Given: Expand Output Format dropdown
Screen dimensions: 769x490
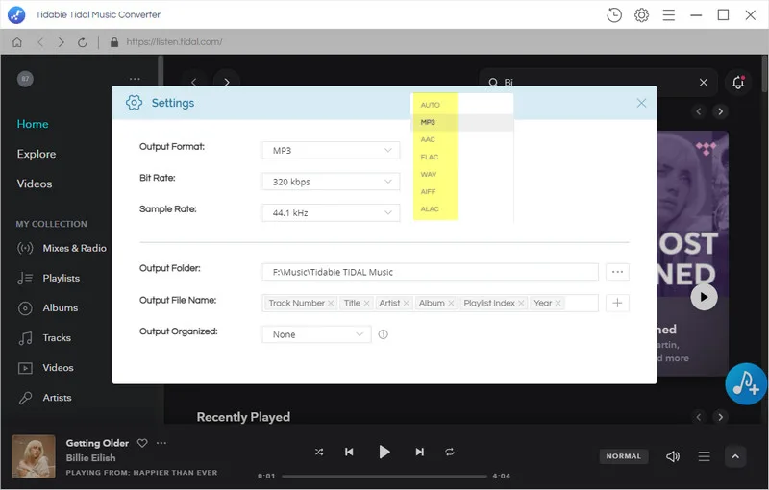Looking at the screenshot, I should (x=331, y=151).
